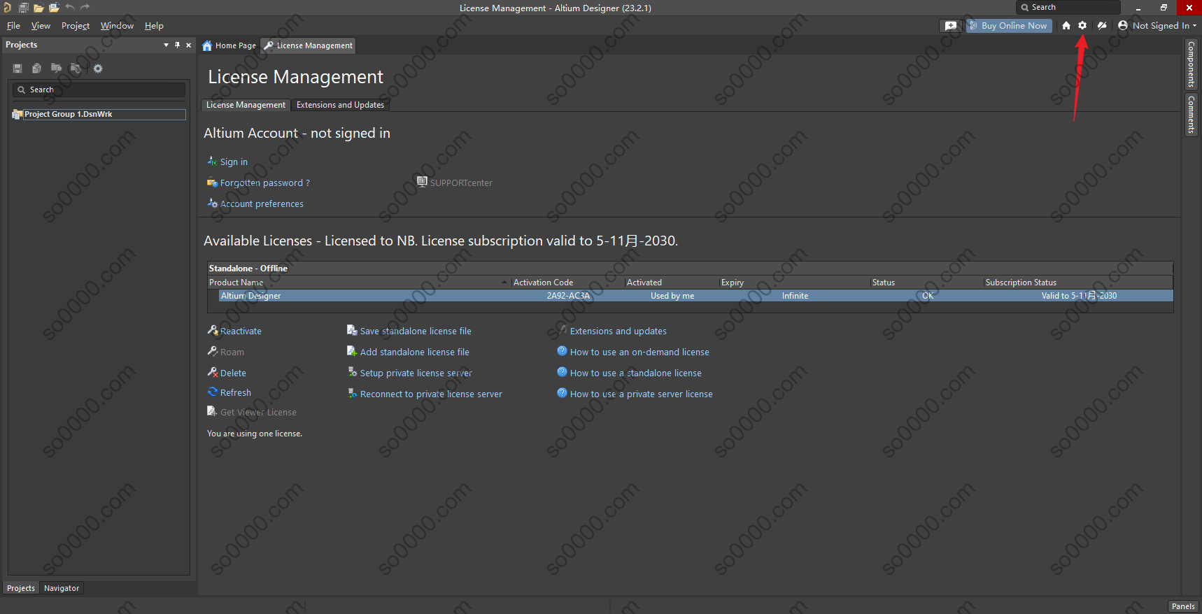The height and width of the screenshot is (614, 1202).
Task: Open Account preferences link
Action: (262, 204)
